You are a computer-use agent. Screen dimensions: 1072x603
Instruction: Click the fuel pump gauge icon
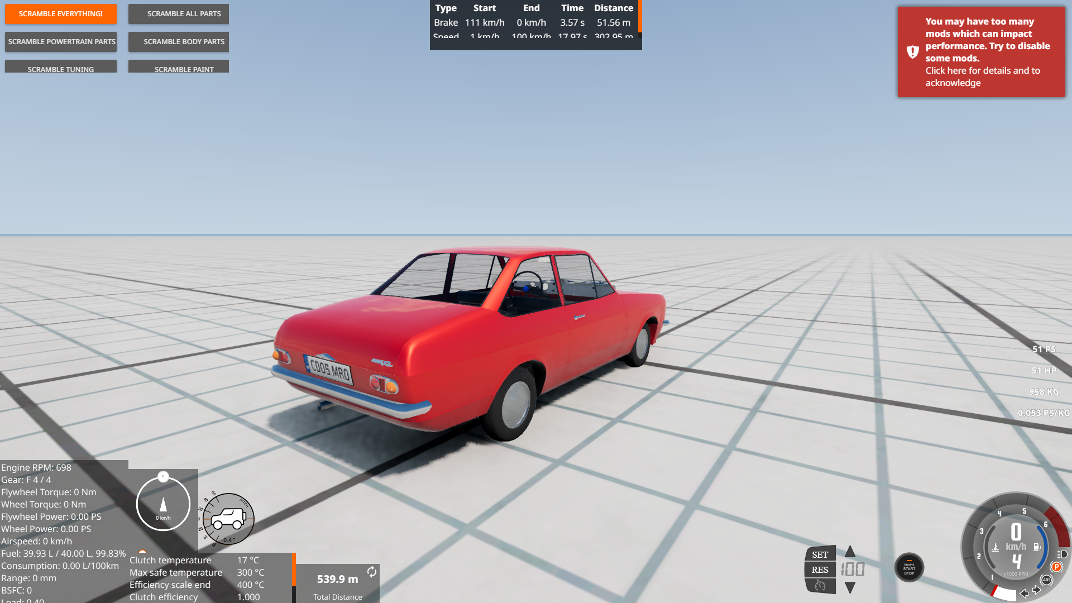1037,547
